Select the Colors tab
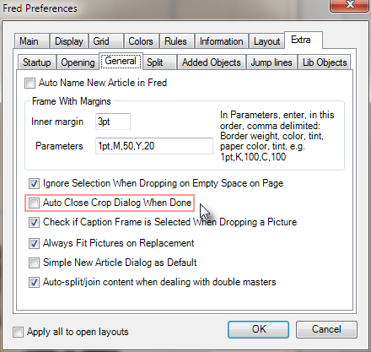 [x=141, y=41]
